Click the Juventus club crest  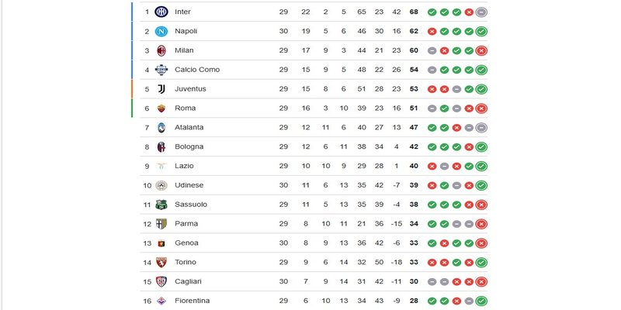pos(161,89)
